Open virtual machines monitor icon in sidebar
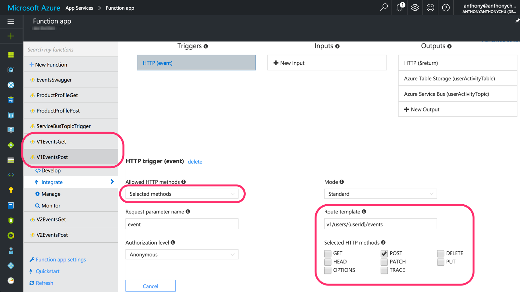The image size is (520, 292). tap(11, 130)
